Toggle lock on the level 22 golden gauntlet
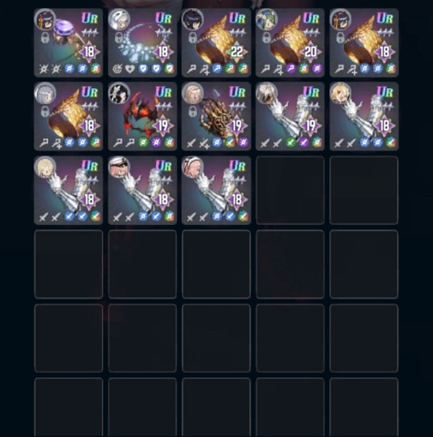The width and height of the screenshot is (433, 437). 193,37
